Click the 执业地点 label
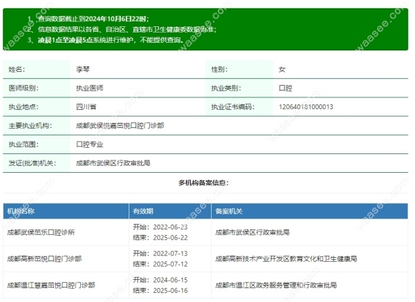Viewport: 415px width, 302px height. click(x=24, y=107)
